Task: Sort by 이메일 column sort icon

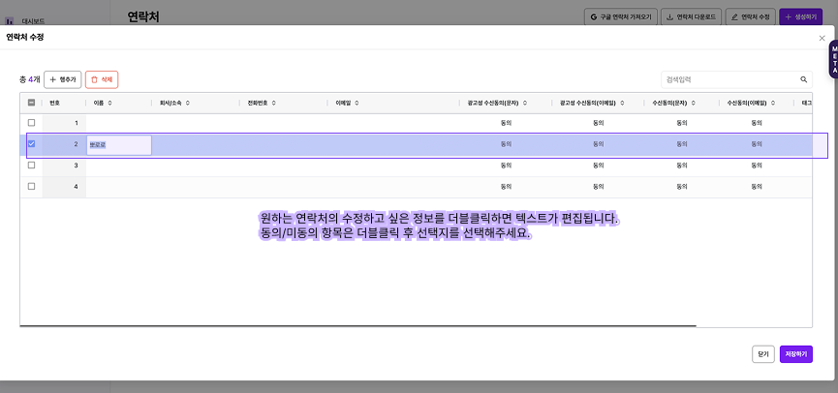Action: [356, 102]
